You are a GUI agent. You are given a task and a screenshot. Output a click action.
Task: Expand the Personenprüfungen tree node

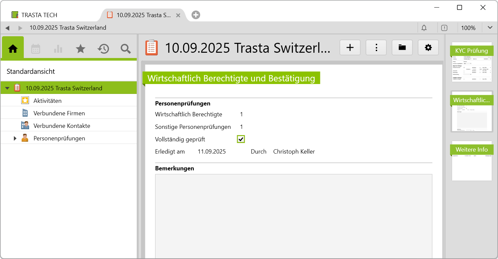pos(15,138)
